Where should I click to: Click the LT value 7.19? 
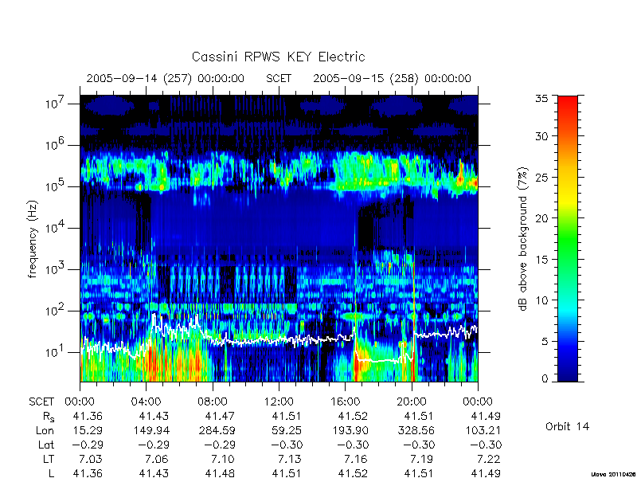click(423, 460)
